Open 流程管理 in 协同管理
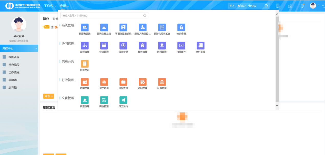Screen dimensions: 325x155 85,46
